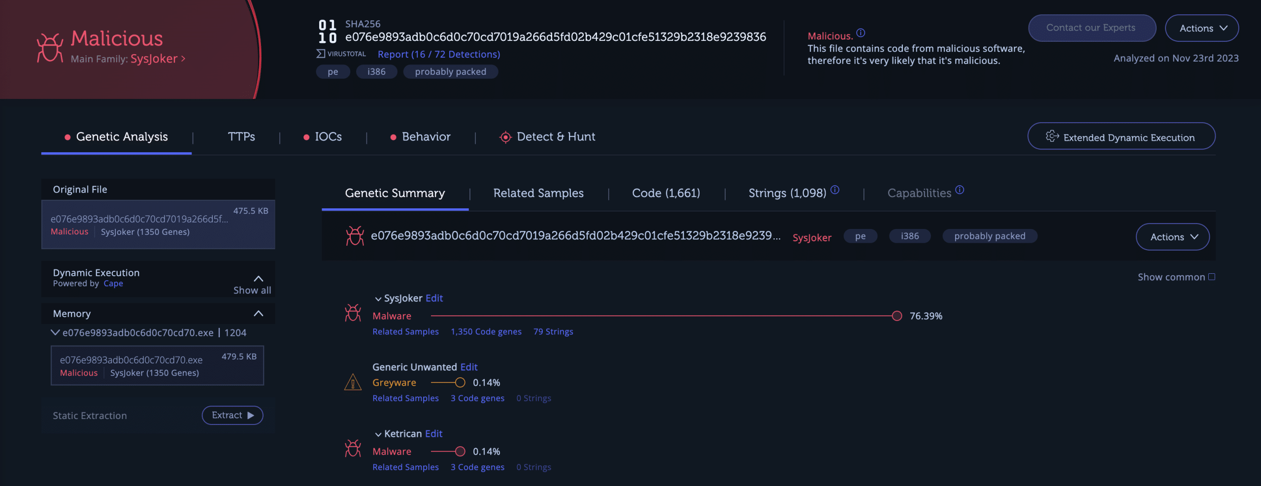Collapse the Memory section chevron
Screen dimensions: 1261x486
[258, 314]
